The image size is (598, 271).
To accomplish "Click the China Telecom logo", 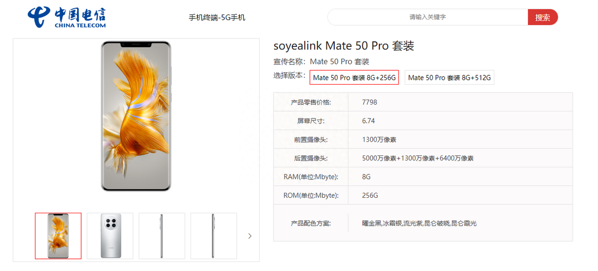I will pyautogui.click(x=66, y=17).
